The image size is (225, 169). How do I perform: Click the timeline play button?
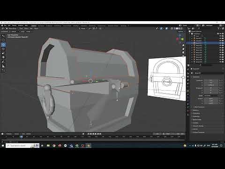[x=96, y=134]
